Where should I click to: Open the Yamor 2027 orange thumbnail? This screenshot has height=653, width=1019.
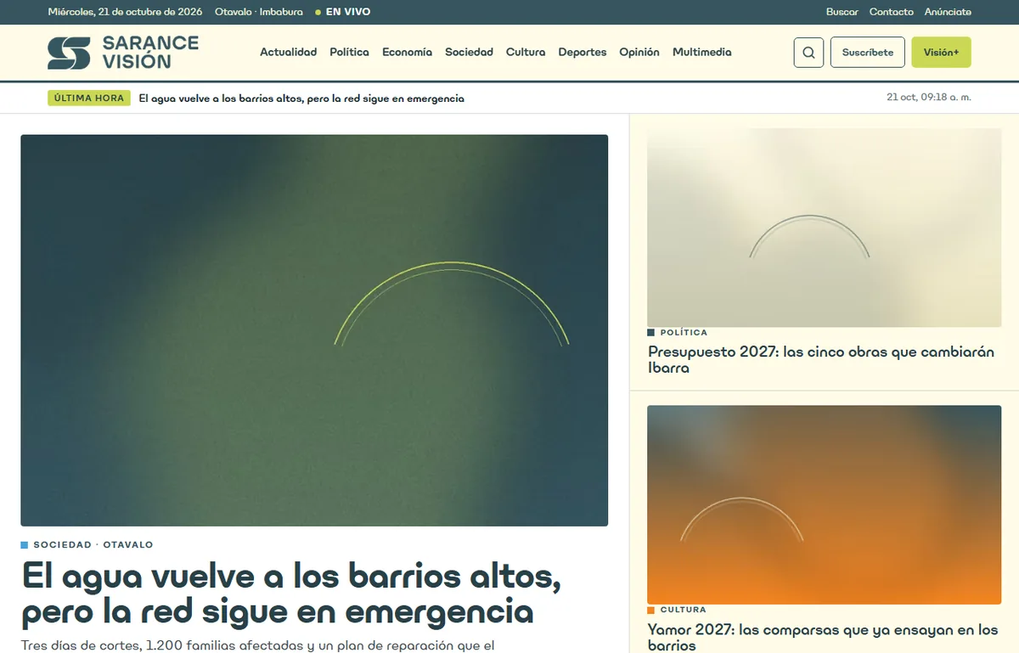[825, 504]
